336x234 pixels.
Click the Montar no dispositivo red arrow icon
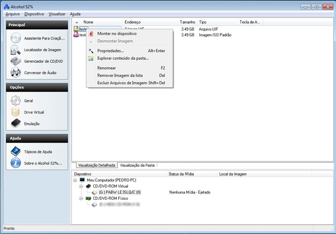point(91,34)
